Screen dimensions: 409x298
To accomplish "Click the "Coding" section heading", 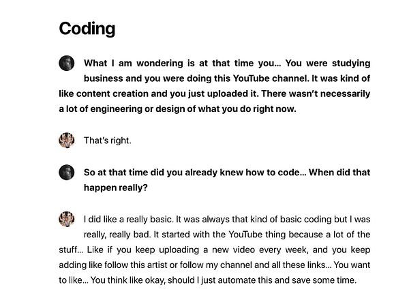I will point(87,29).
